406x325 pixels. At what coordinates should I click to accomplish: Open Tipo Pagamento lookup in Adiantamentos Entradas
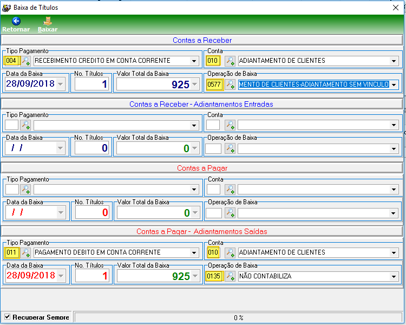tap(25, 125)
